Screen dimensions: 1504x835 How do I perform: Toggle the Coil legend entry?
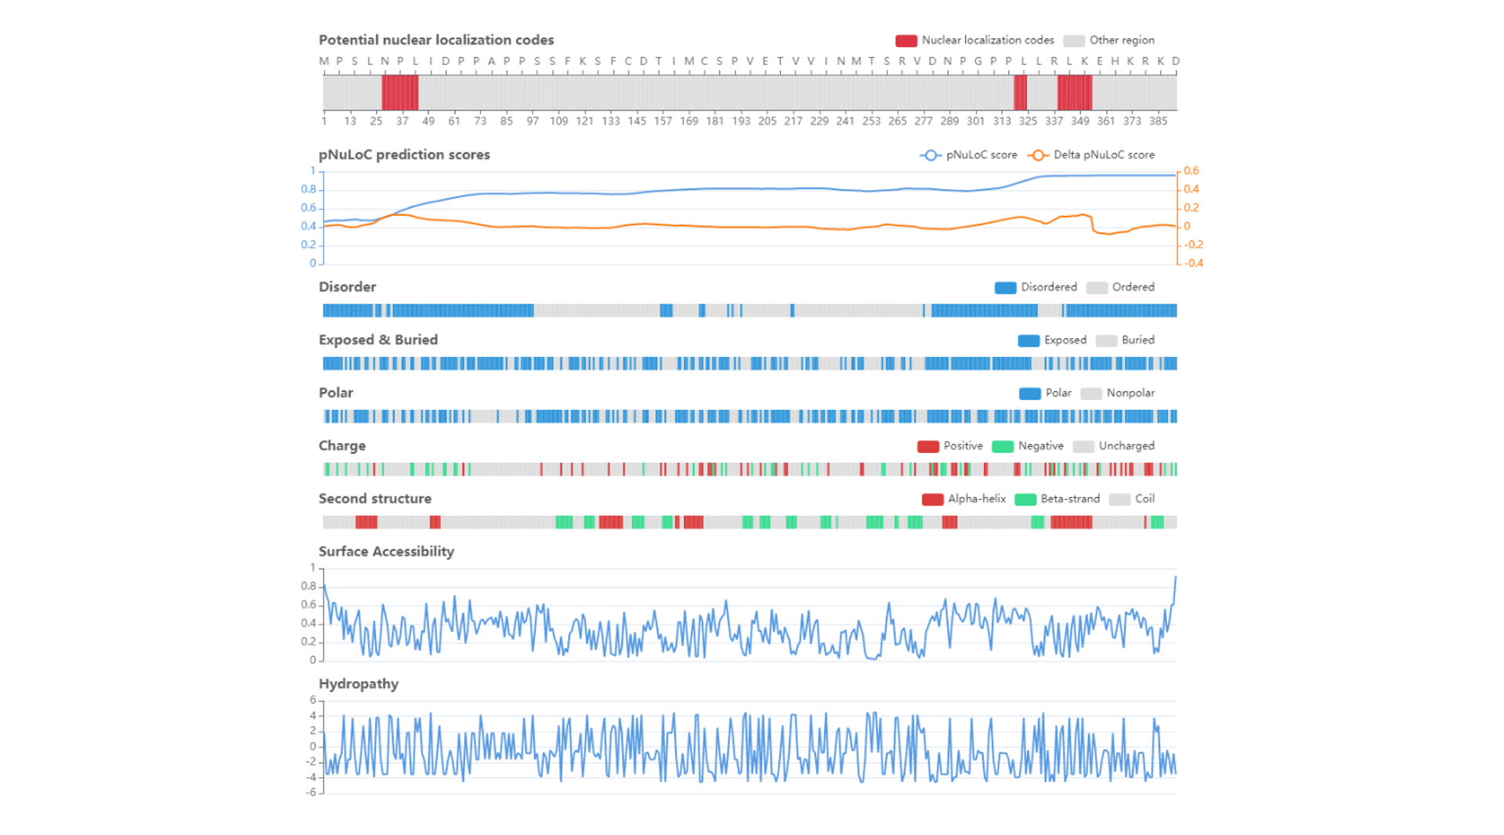point(1132,499)
